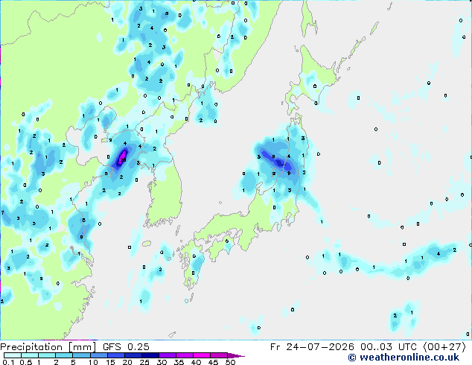Select the 25–30 mm navy legend swatch
Screen dimensions: 472x365
[150, 355]
